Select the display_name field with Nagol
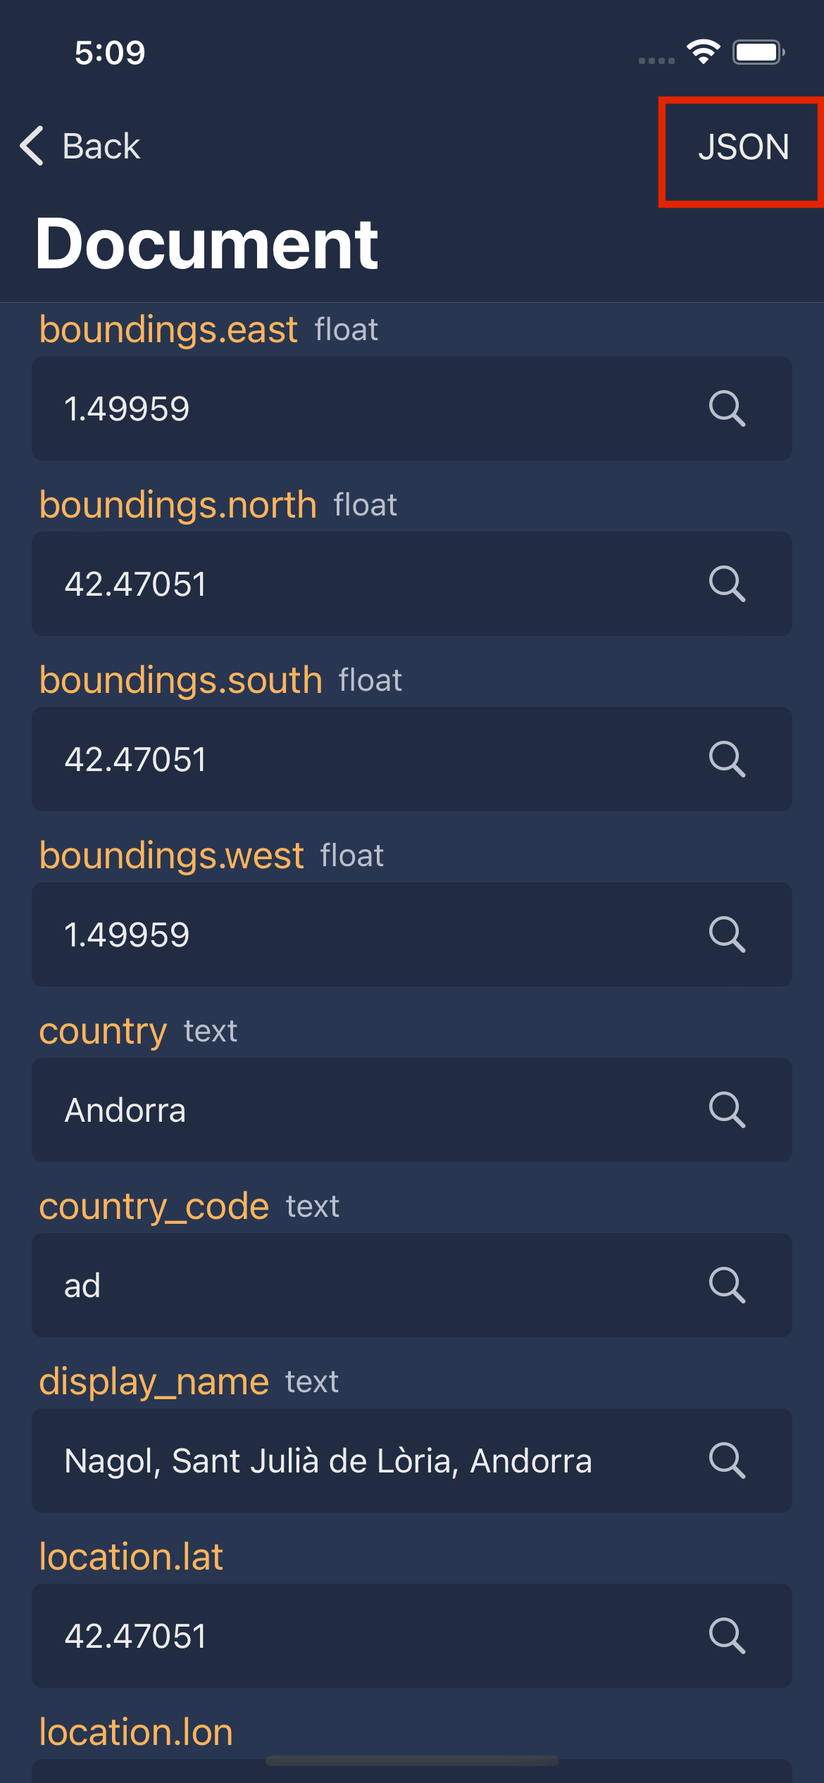This screenshot has width=824, height=1783. click(x=327, y=1461)
